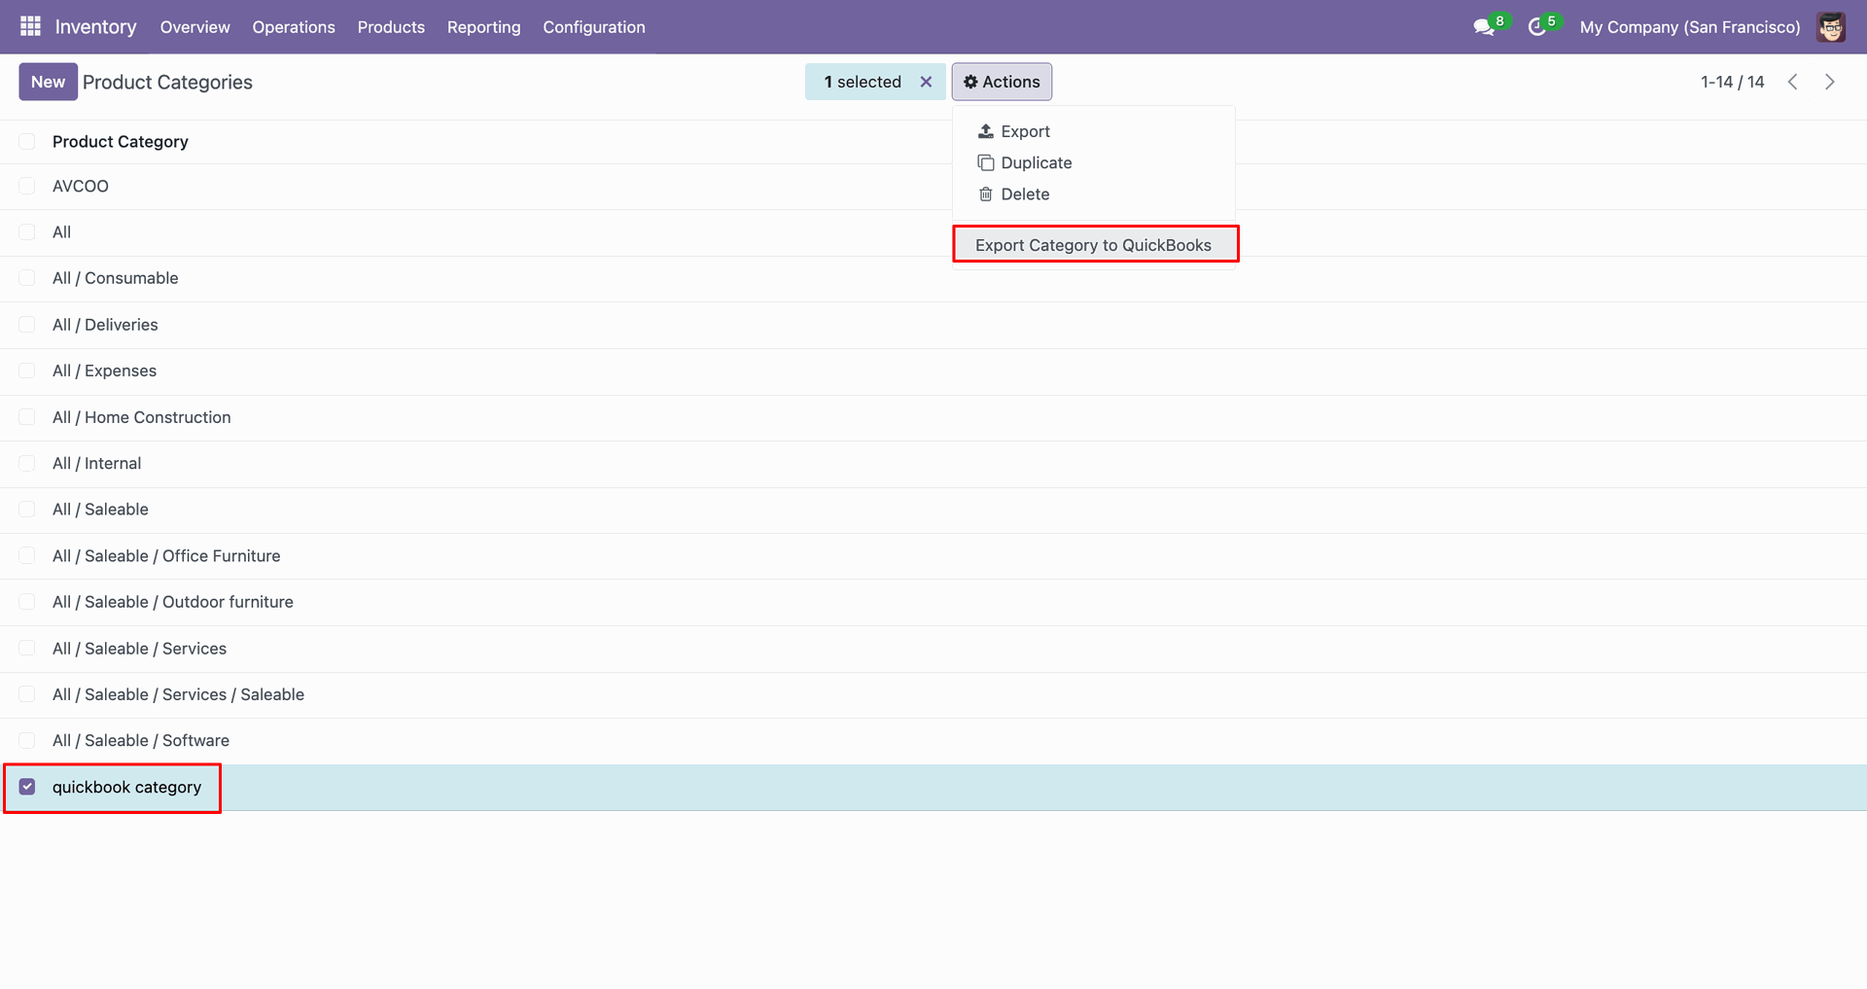Check the All / Saleable / Office Furniture checkbox
The height and width of the screenshot is (989, 1867).
[27, 556]
